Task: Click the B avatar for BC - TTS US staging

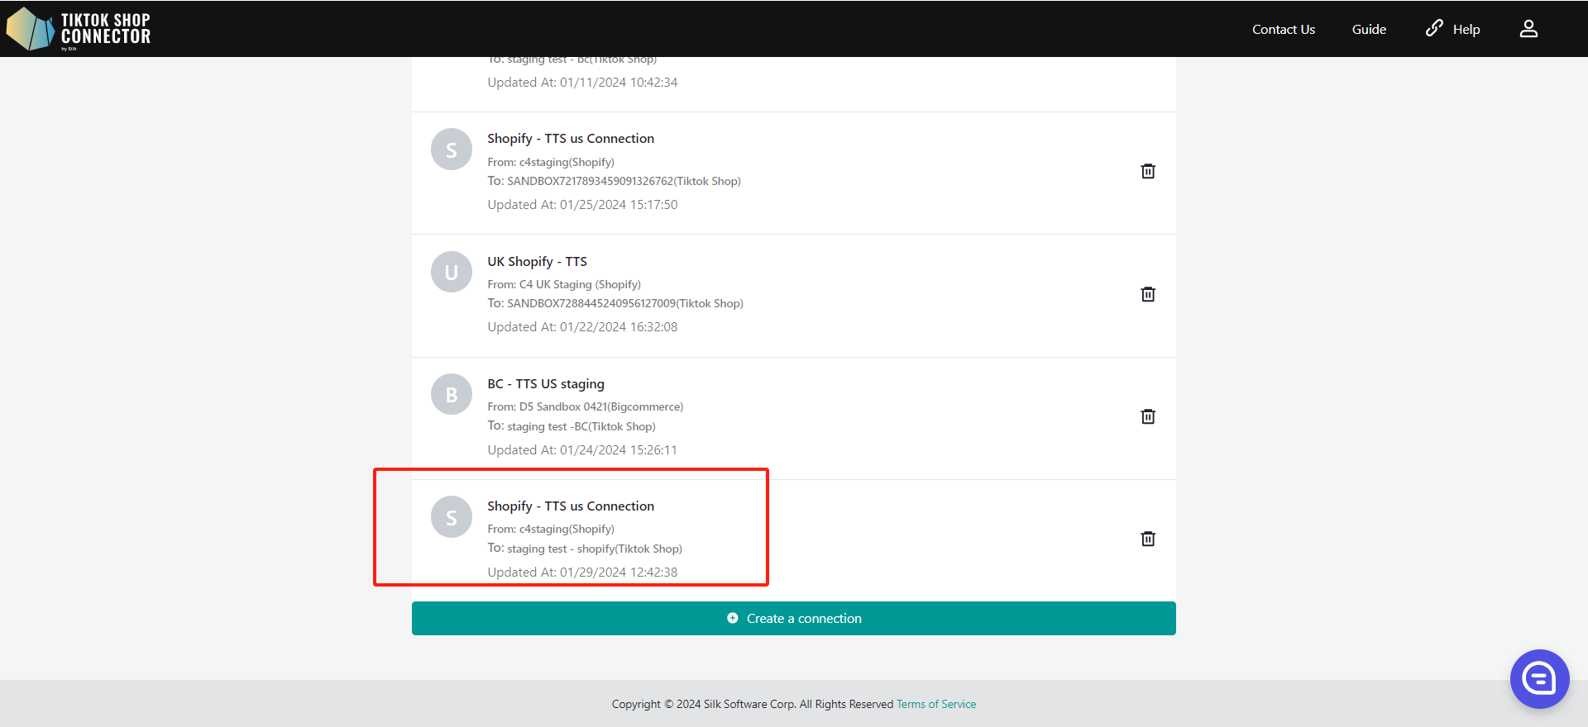Action: [x=451, y=395]
